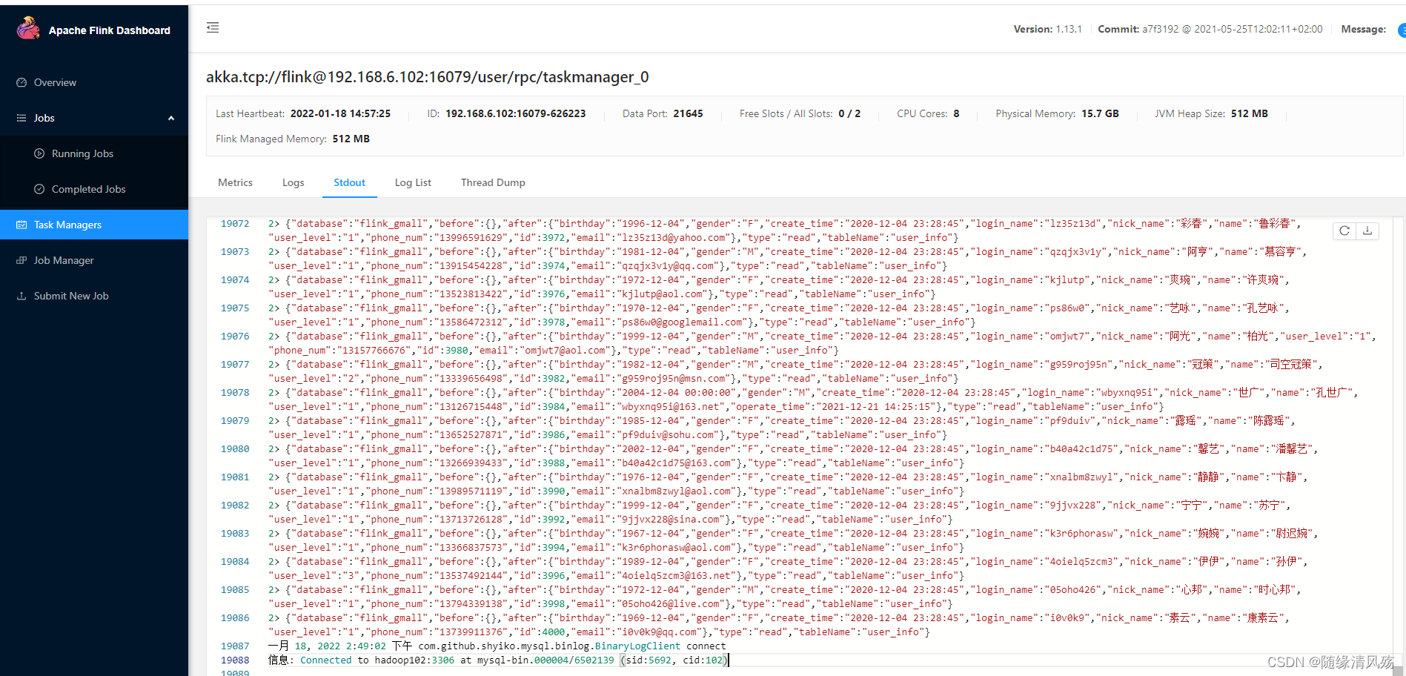Collapse the sidebar with the fold menu icon
This screenshot has width=1406, height=676.
pos(213,27)
